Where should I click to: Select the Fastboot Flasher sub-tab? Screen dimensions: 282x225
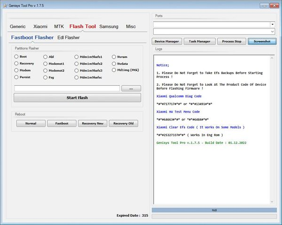point(32,37)
